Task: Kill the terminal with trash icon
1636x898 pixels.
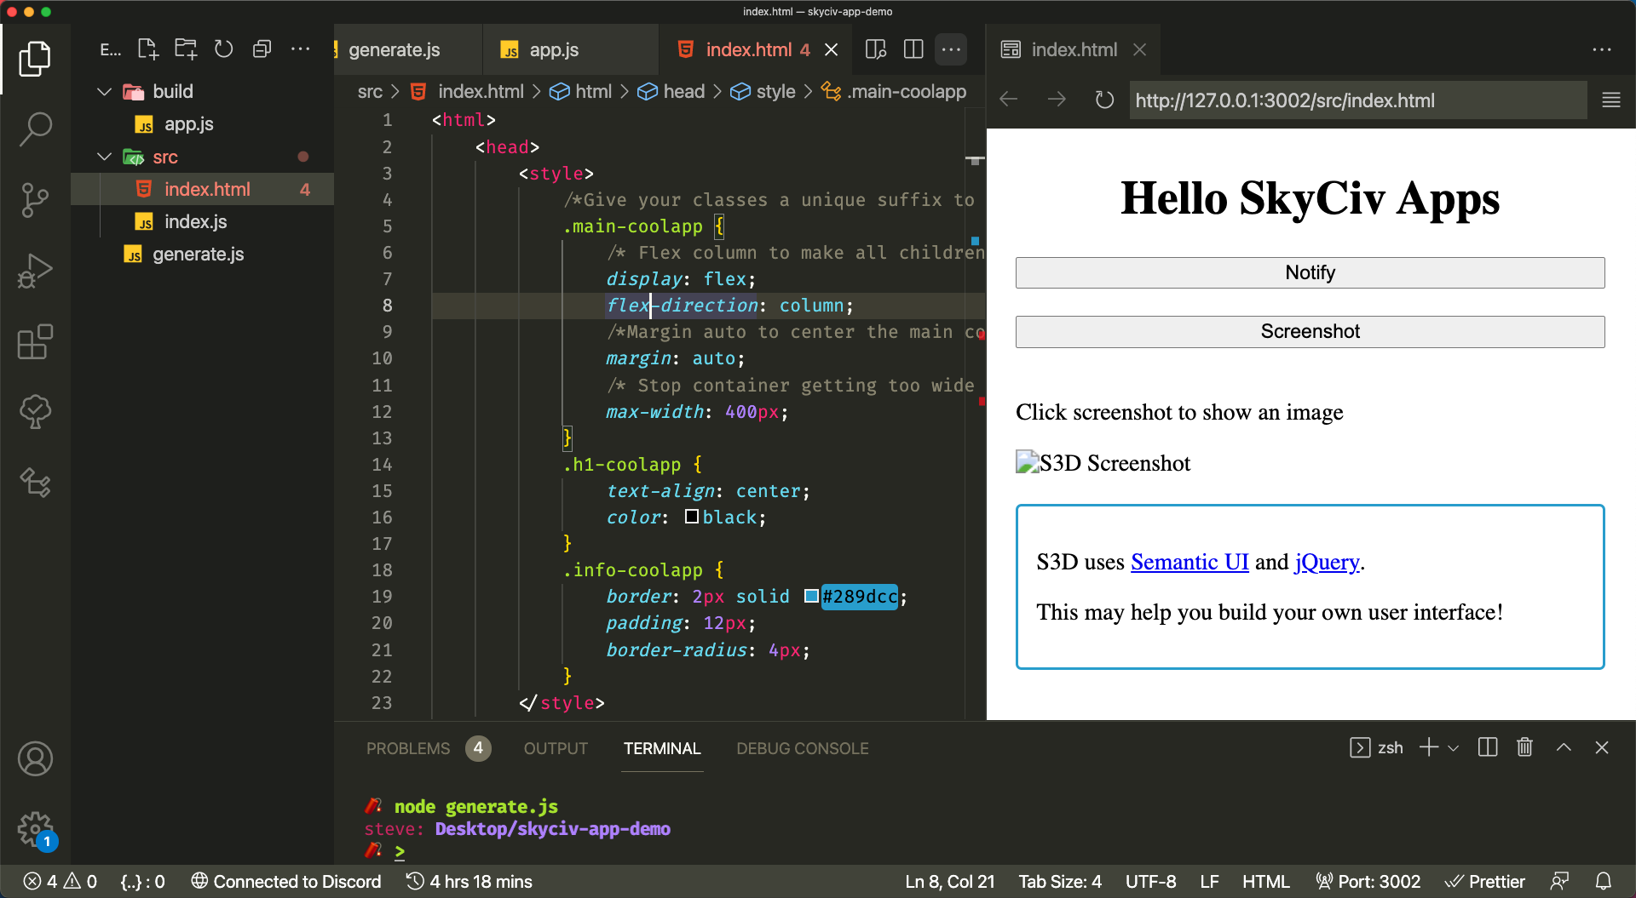Action: point(1524,747)
